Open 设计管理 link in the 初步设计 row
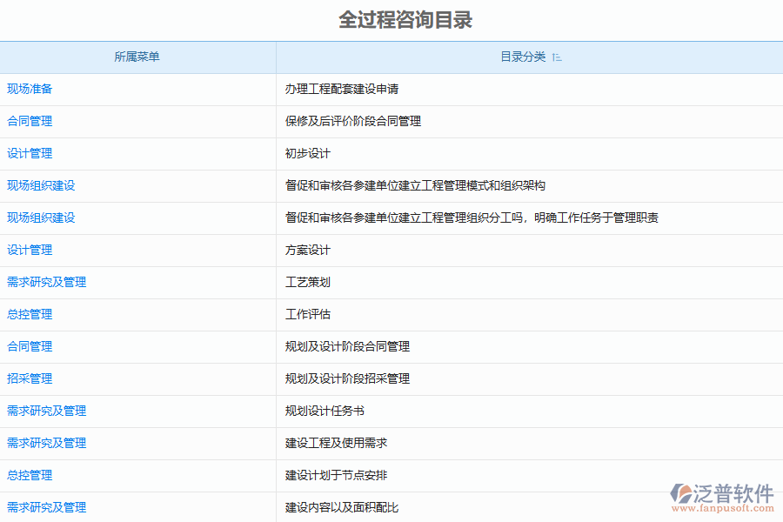Screen dimensions: 783x522 [30, 153]
